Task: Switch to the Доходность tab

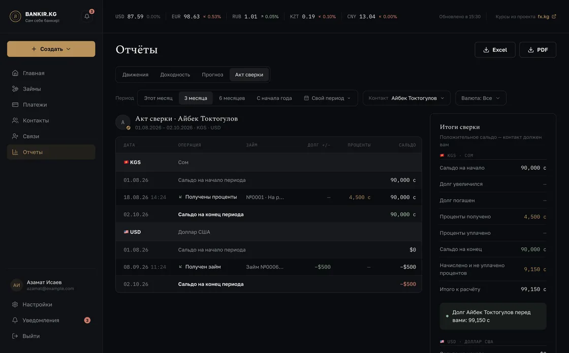Action: (175, 75)
